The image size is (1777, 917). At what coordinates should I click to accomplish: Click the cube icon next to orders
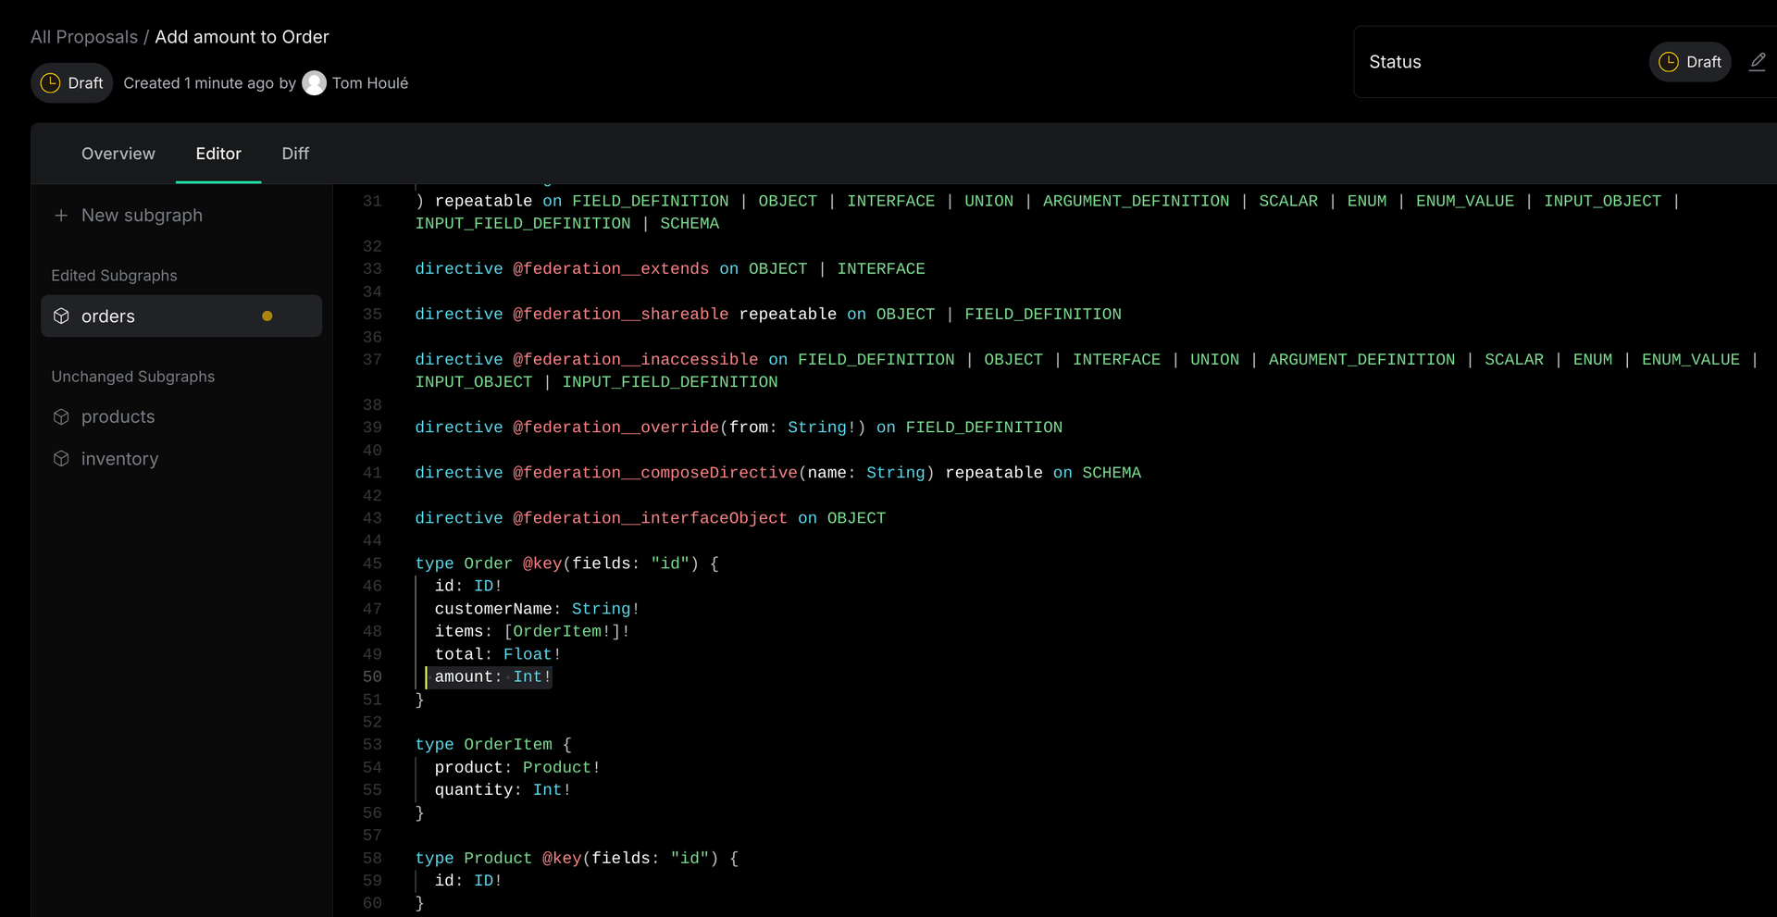(61, 316)
